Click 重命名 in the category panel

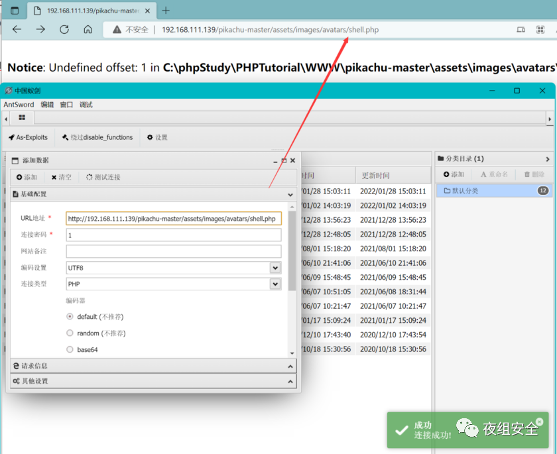coord(494,174)
